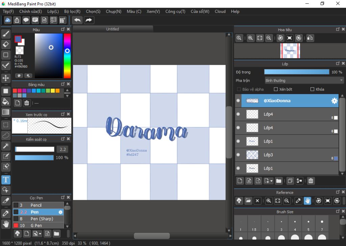346x246 pixels.
Task: Select the Magic Wand tool
Action: (x=6, y=146)
